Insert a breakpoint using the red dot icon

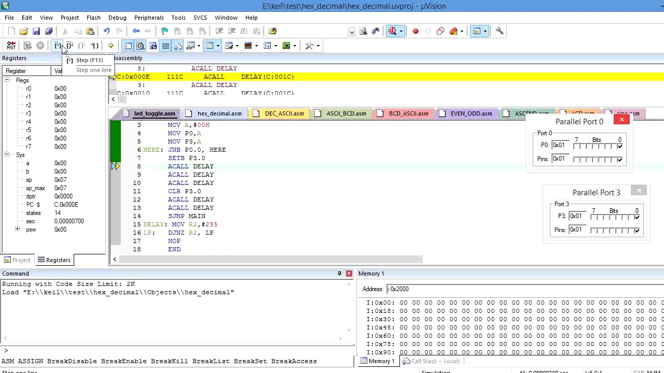click(416, 31)
